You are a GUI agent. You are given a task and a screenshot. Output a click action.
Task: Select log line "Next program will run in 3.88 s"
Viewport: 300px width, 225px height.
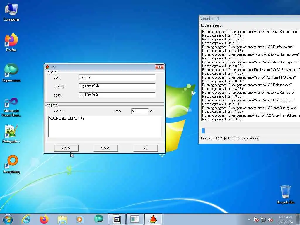click(223, 119)
